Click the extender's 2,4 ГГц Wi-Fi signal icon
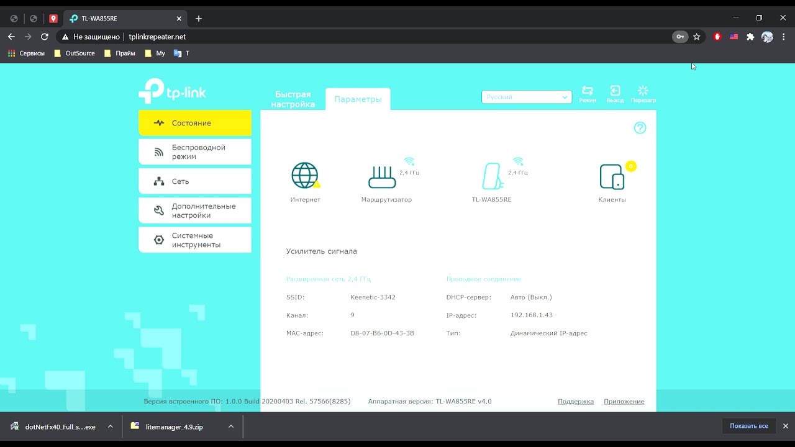 pos(518,162)
